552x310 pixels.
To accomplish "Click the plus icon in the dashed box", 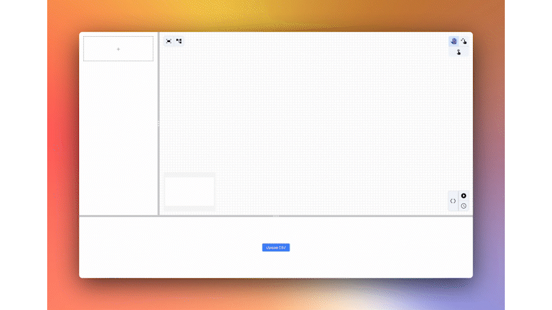I will tap(118, 49).
